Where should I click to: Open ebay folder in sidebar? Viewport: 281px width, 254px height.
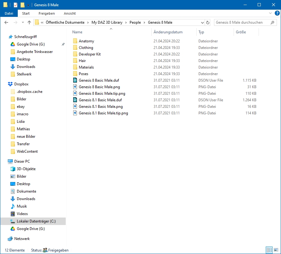click(x=21, y=107)
